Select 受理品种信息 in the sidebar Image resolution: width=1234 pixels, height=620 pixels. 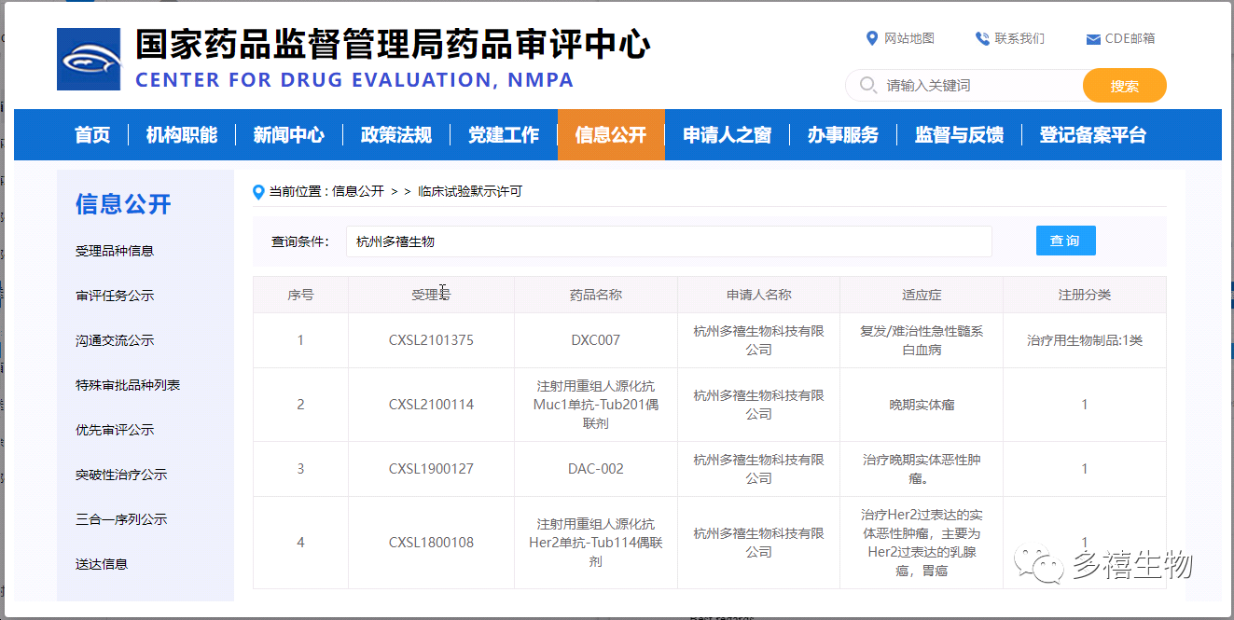point(115,251)
